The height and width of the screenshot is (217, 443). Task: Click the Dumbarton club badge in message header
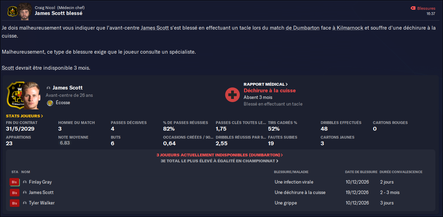tap(13, 11)
